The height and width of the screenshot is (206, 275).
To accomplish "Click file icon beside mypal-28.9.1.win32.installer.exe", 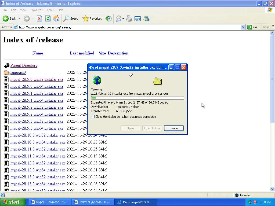I will click(x=6, y=93).
